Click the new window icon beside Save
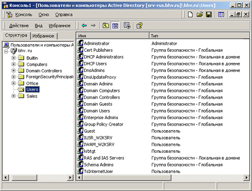Image resolution: width=252 pixels, height=191 pixels. click(x=221, y=15)
